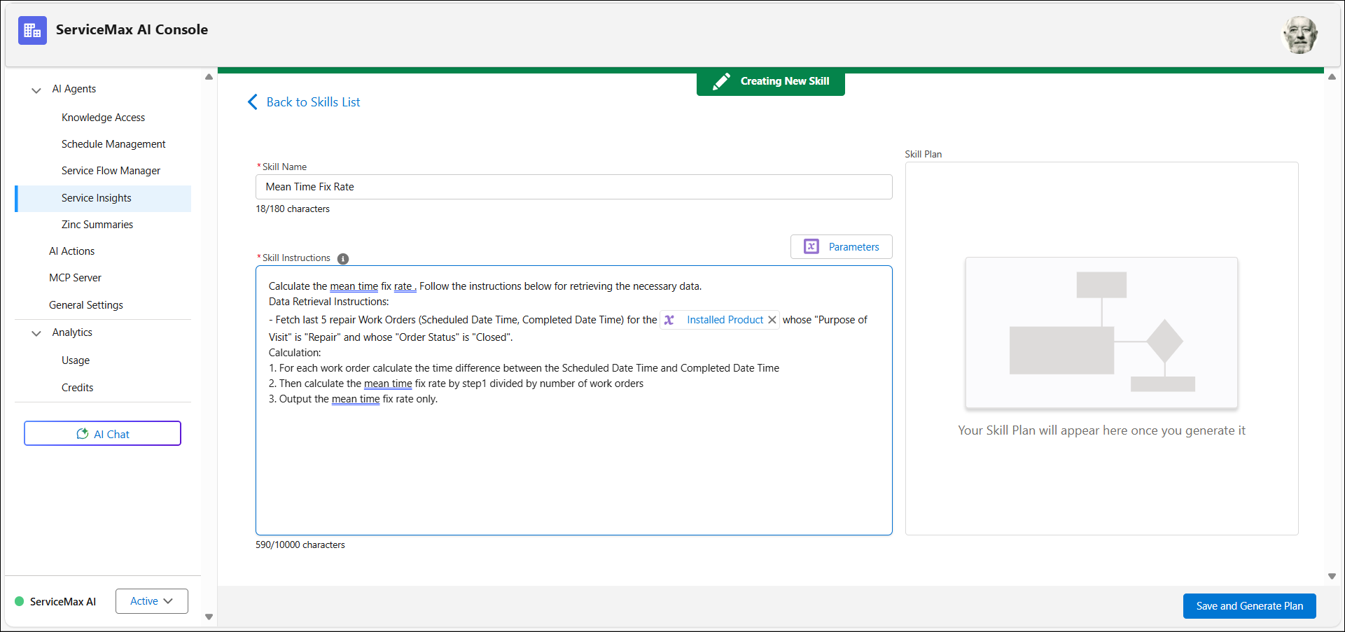
Task: Click the AI Chat refresh icon
Action: click(x=82, y=434)
